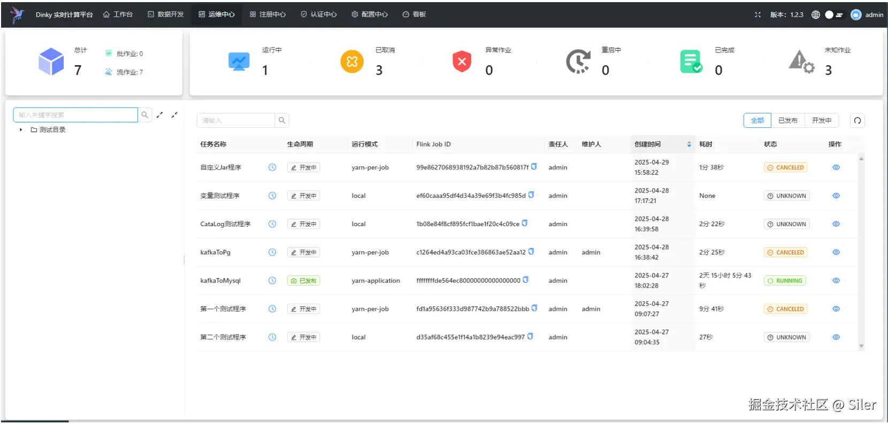
Task: Open the admin user menu
Action: pyautogui.click(x=867, y=15)
